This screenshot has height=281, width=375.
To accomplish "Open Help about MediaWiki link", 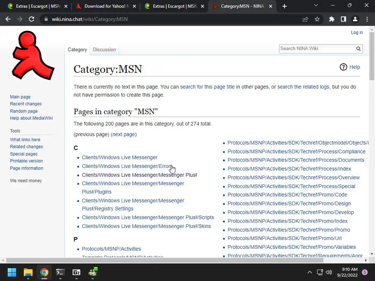I will 31,118.
